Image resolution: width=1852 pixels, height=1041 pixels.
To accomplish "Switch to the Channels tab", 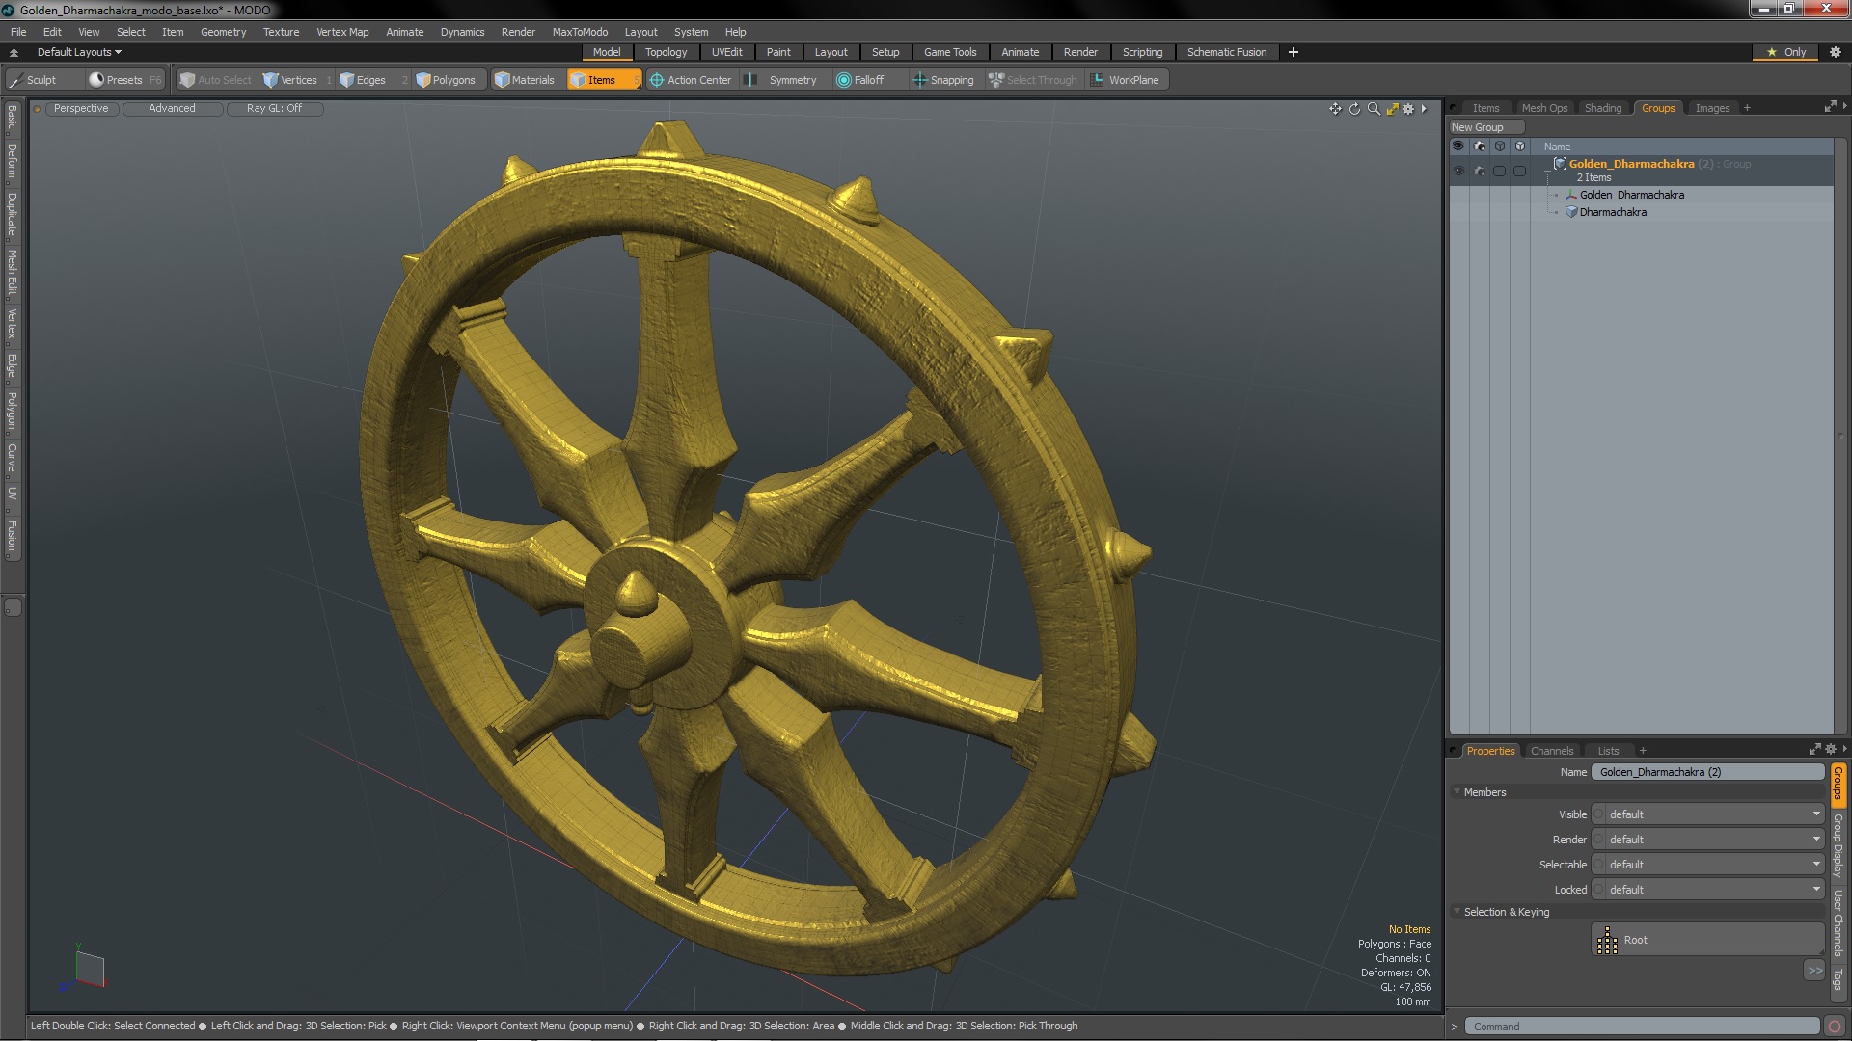I will pyautogui.click(x=1551, y=751).
